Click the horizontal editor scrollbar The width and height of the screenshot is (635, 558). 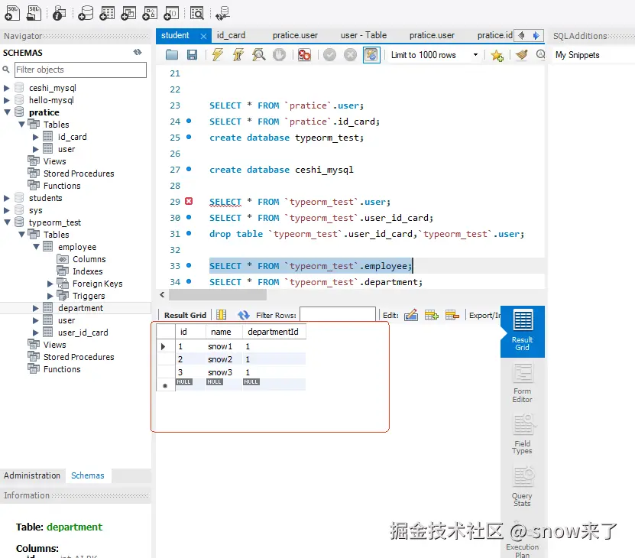218,294
